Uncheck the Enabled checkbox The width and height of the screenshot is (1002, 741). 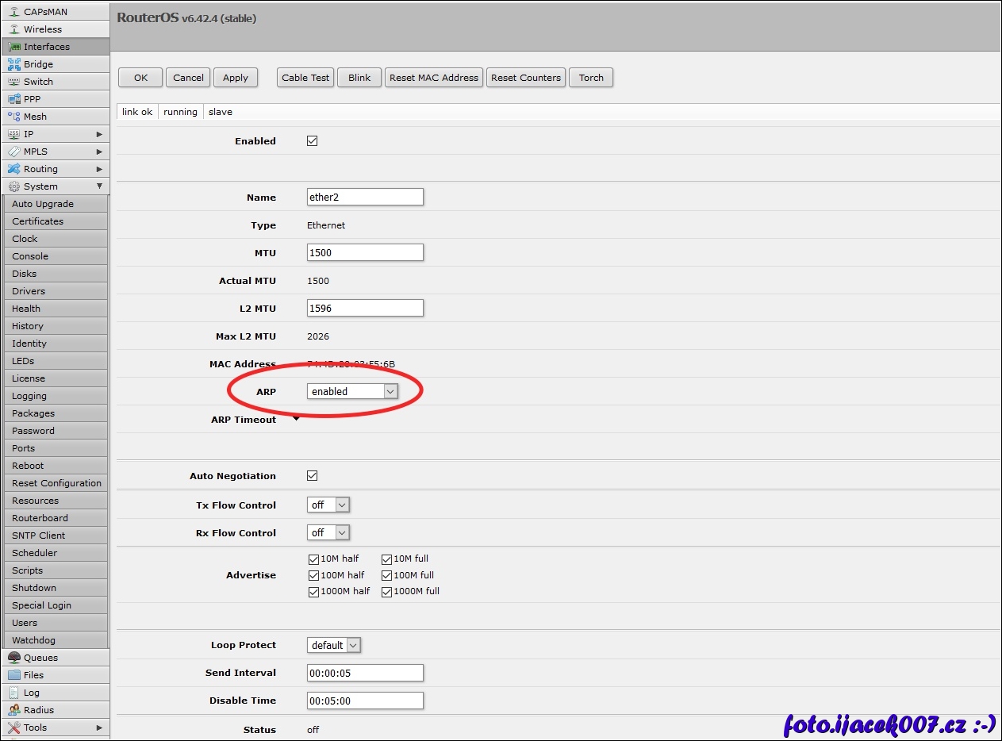[x=312, y=141]
